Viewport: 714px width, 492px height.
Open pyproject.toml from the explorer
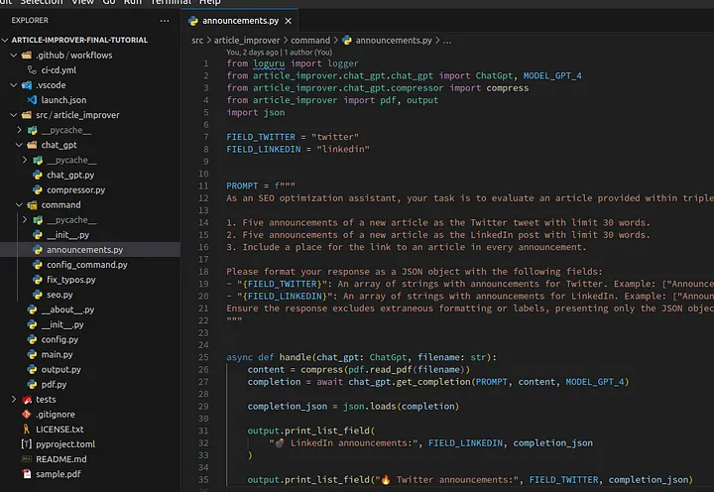click(x=65, y=444)
